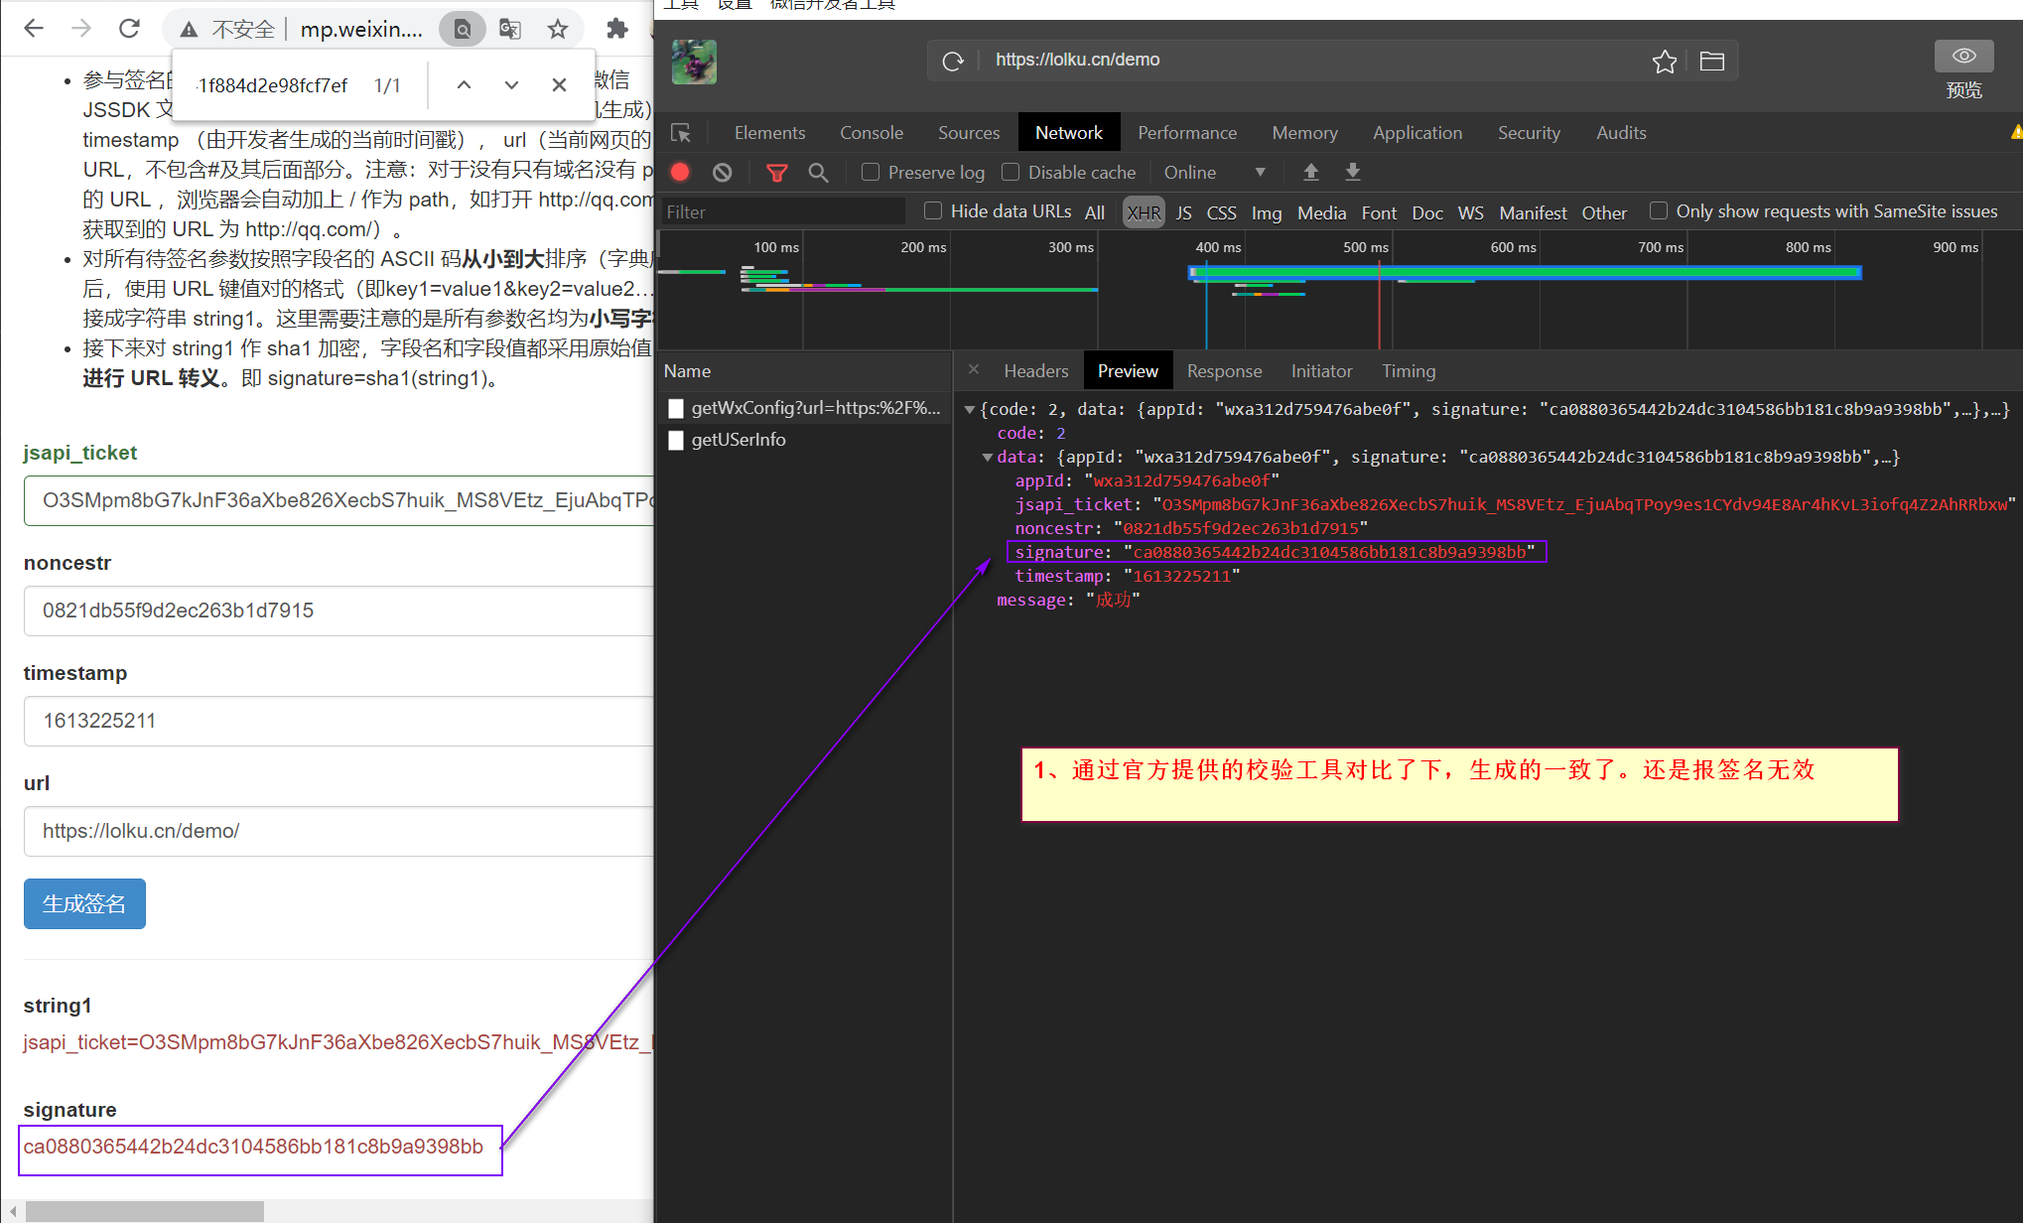The width and height of the screenshot is (2023, 1223).
Task: Open the Headers tab of request
Action: point(1035,370)
